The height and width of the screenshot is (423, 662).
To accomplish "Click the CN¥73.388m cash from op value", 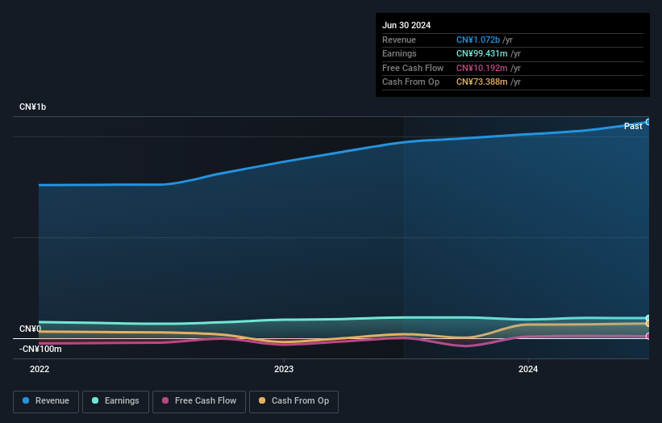I will tap(481, 82).
